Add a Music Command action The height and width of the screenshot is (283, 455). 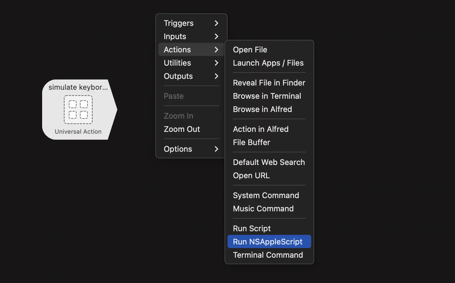point(269,209)
